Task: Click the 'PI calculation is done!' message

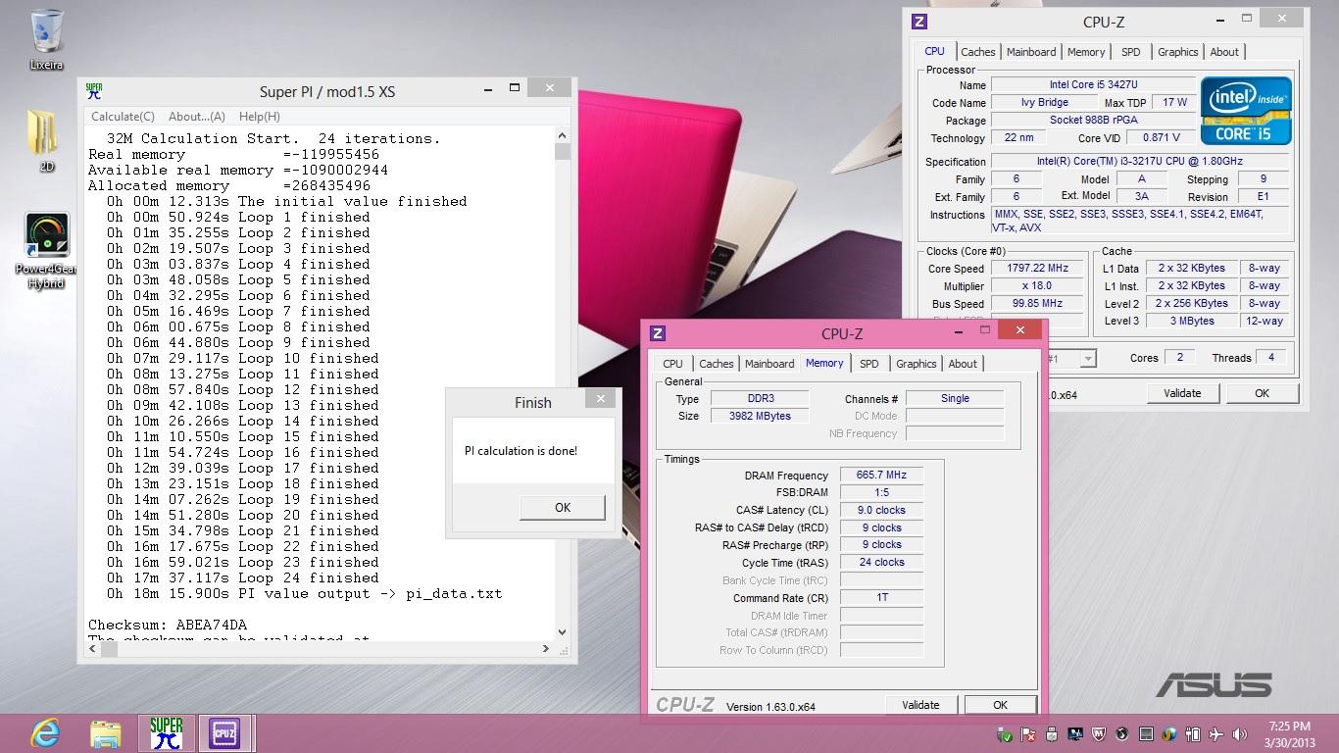Action: (521, 451)
